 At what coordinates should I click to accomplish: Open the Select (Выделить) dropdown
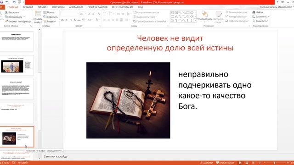260,21
